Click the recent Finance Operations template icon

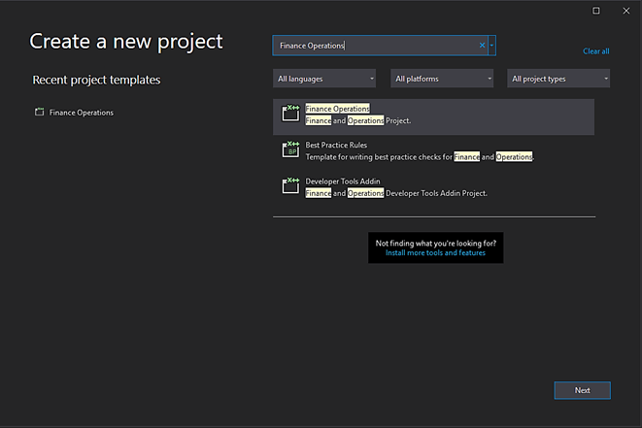point(40,113)
